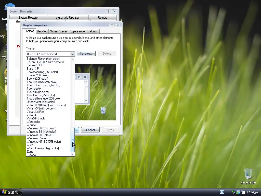Switch to the Desktop tab
This screenshot has width=261, height=196.
click(42, 31)
